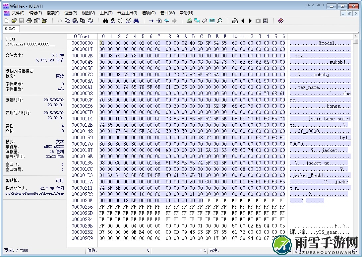This screenshot has width=362, height=257.
Task: Select the 0.DAT document tab
Action: (10, 29)
